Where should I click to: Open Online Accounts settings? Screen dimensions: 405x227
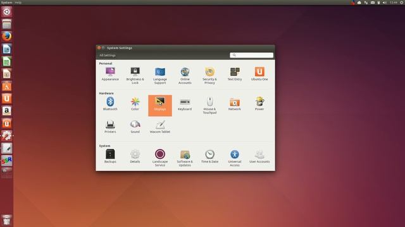click(x=185, y=76)
